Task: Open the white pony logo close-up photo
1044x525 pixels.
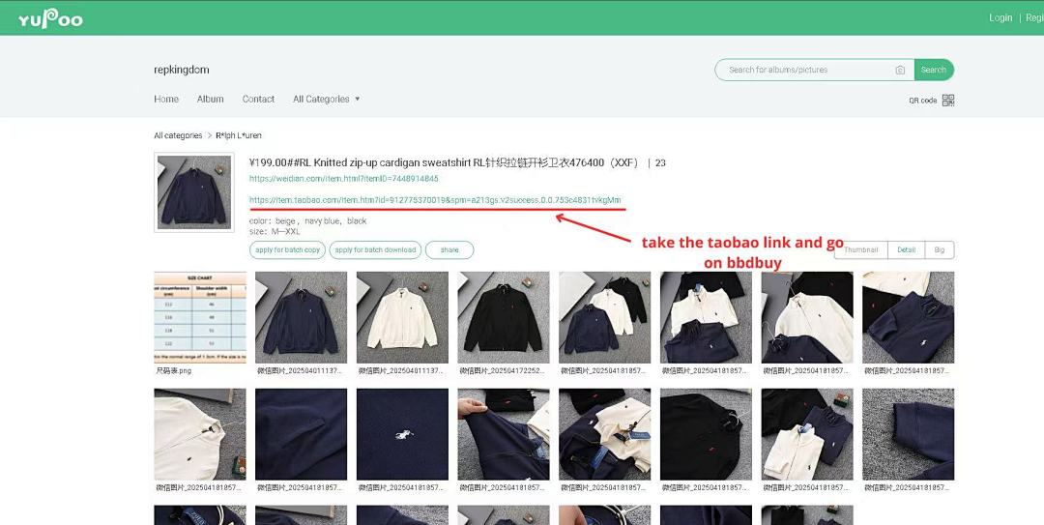Action: (402, 434)
